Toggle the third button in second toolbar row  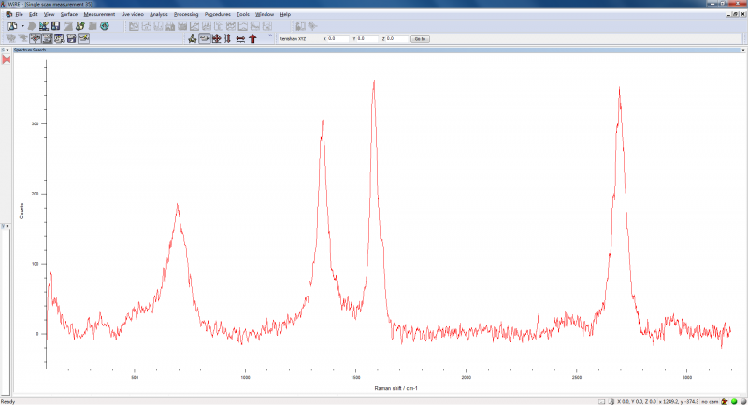35,39
